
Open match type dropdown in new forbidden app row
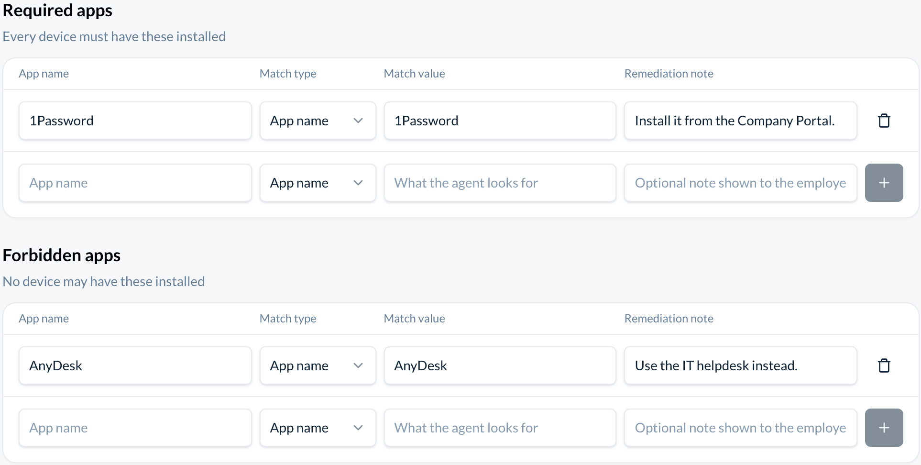(x=318, y=428)
